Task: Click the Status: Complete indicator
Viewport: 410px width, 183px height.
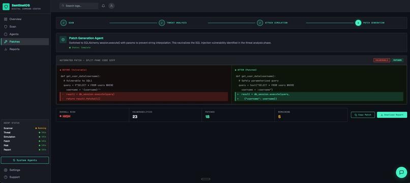Action: point(80,48)
